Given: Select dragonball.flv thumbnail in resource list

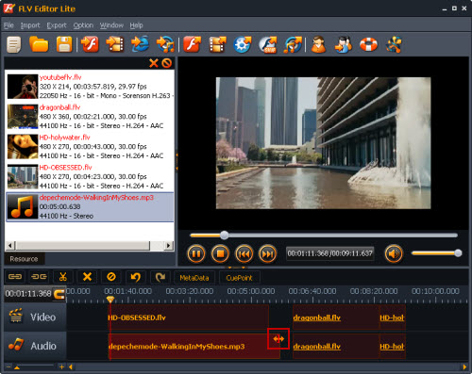Looking at the screenshot, I should point(23,117).
